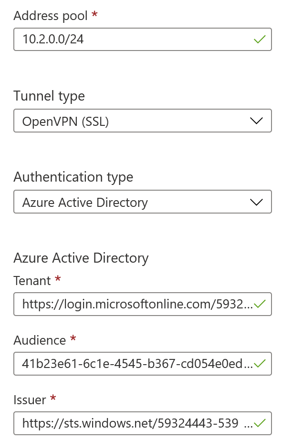Click the green checkmark in Audience field

(260, 363)
